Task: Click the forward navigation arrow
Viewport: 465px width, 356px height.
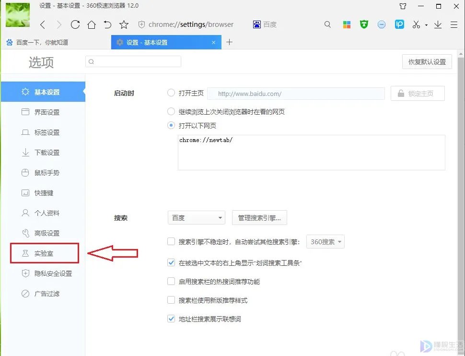Action: click(58, 24)
